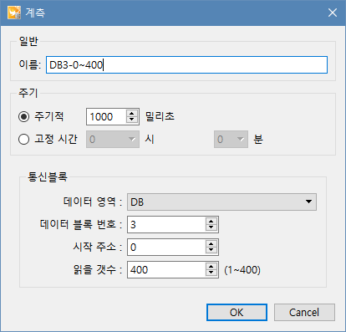Increase the 시작 주소 value
Viewport: 346px width, 332px height.
pos(211,244)
